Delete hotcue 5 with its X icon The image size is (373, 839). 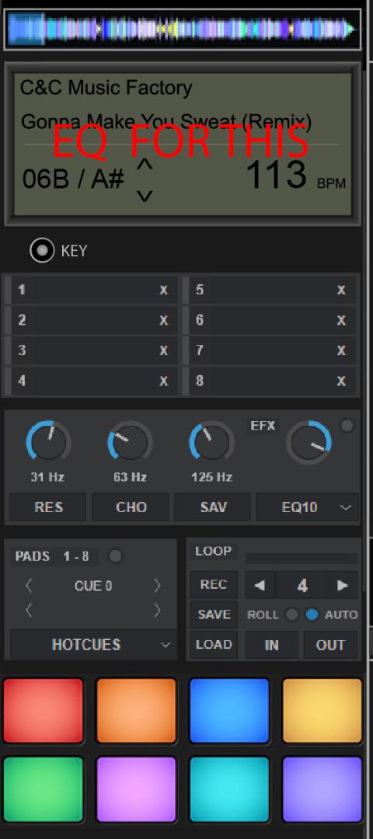[x=341, y=290]
